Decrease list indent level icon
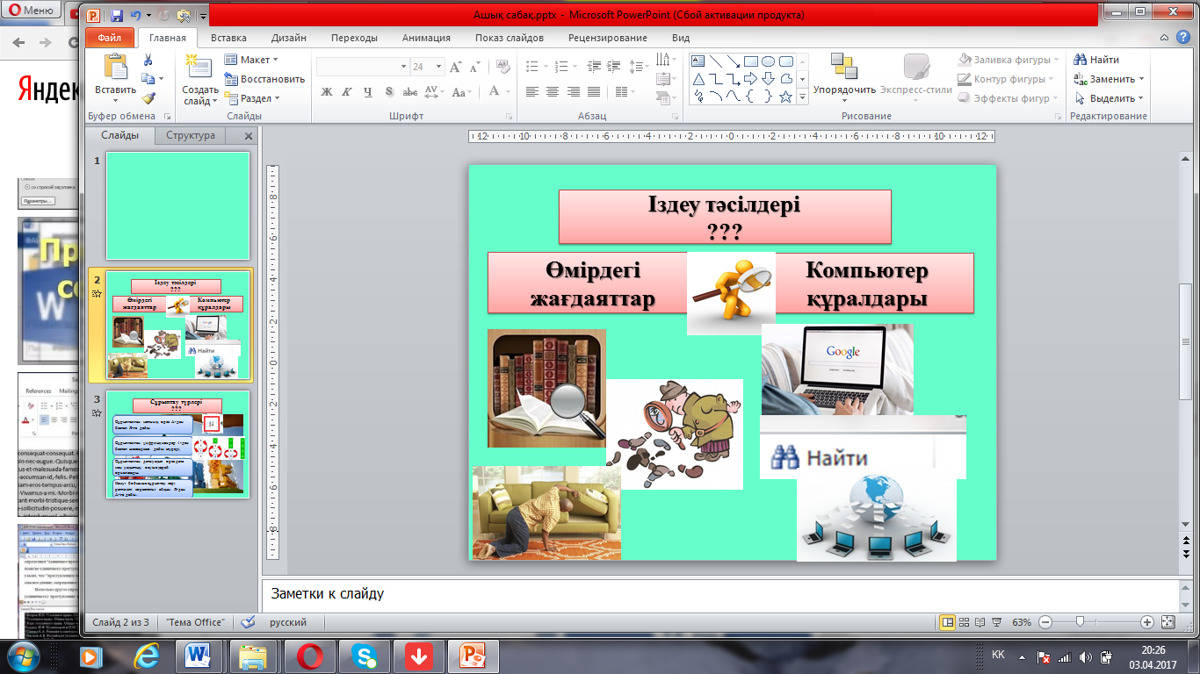This screenshot has width=1200, height=674. click(595, 67)
